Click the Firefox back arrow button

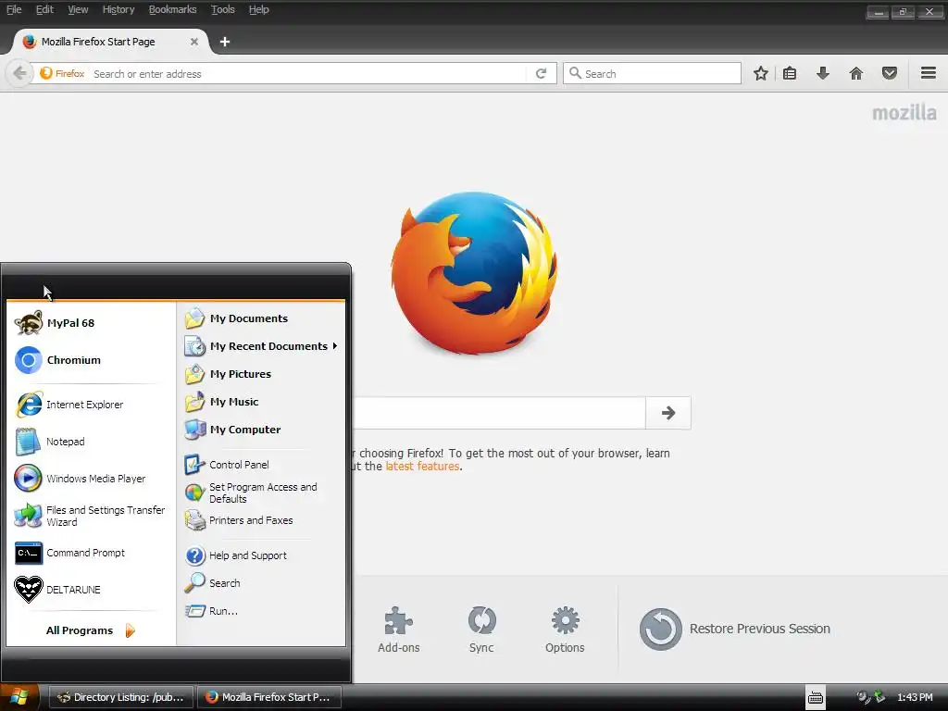[x=19, y=74]
